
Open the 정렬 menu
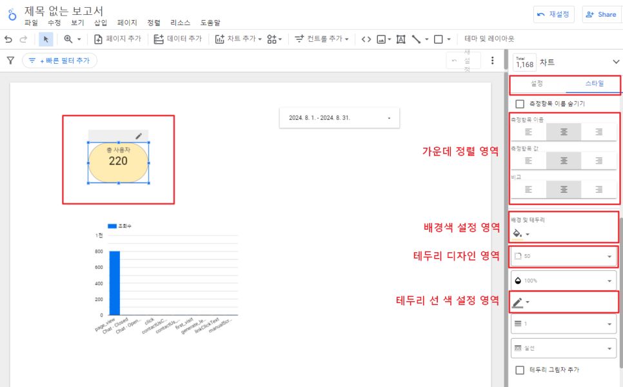coord(153,23)
